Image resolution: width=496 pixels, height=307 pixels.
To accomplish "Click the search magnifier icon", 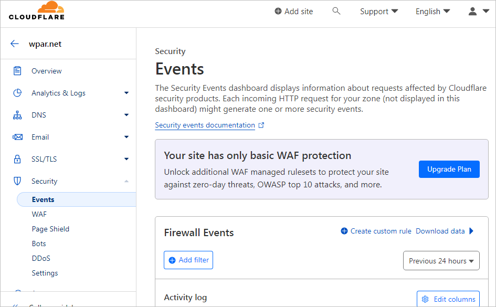I will [336, 11].
